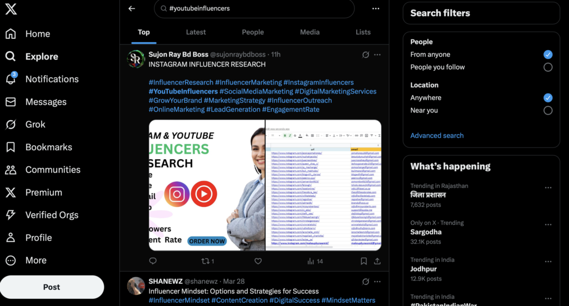Screen dimensions: 569x306
Task: Open more options for Sargodha trend
Action: coord(548,225)
